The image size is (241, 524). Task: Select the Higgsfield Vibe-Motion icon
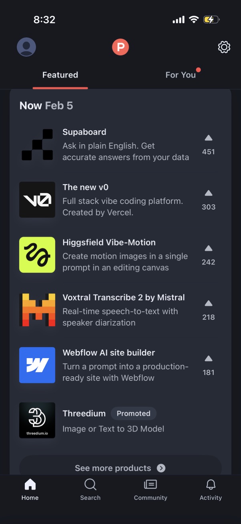(37, 255)
